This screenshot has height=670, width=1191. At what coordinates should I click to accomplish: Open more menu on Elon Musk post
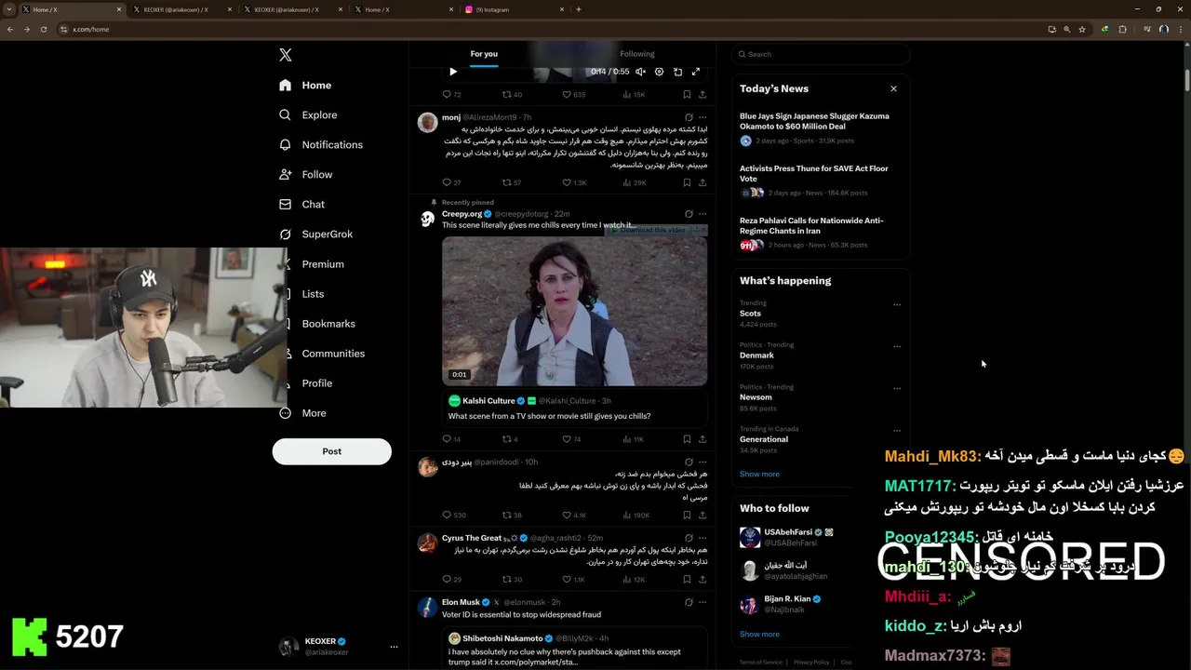click(703, 602)
